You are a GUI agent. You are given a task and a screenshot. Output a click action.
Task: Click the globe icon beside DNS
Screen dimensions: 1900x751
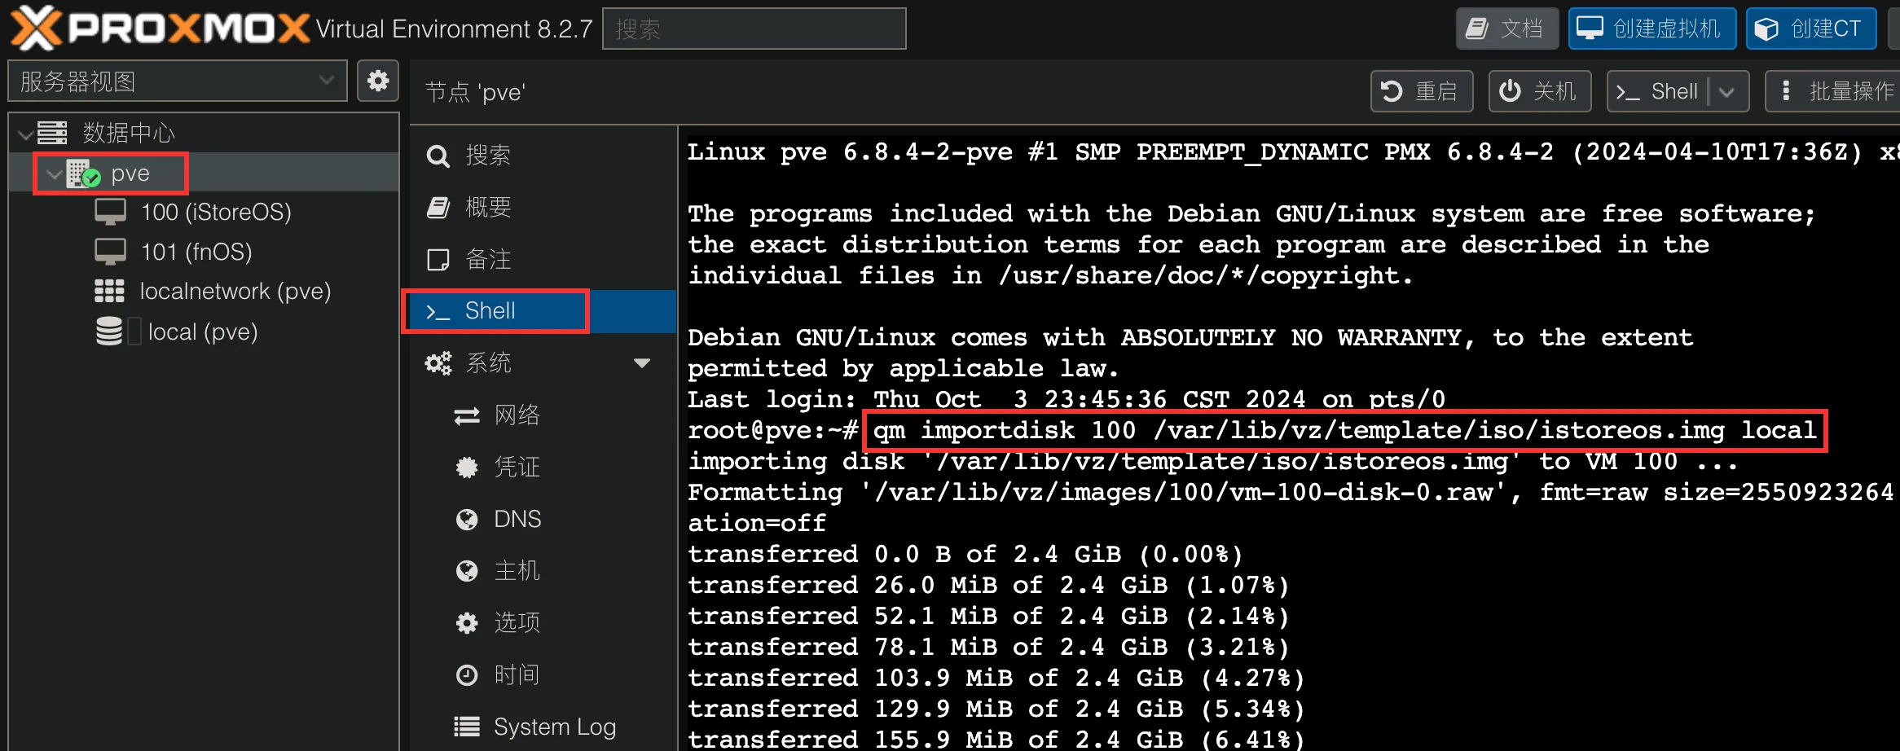(x=467, y=520)
